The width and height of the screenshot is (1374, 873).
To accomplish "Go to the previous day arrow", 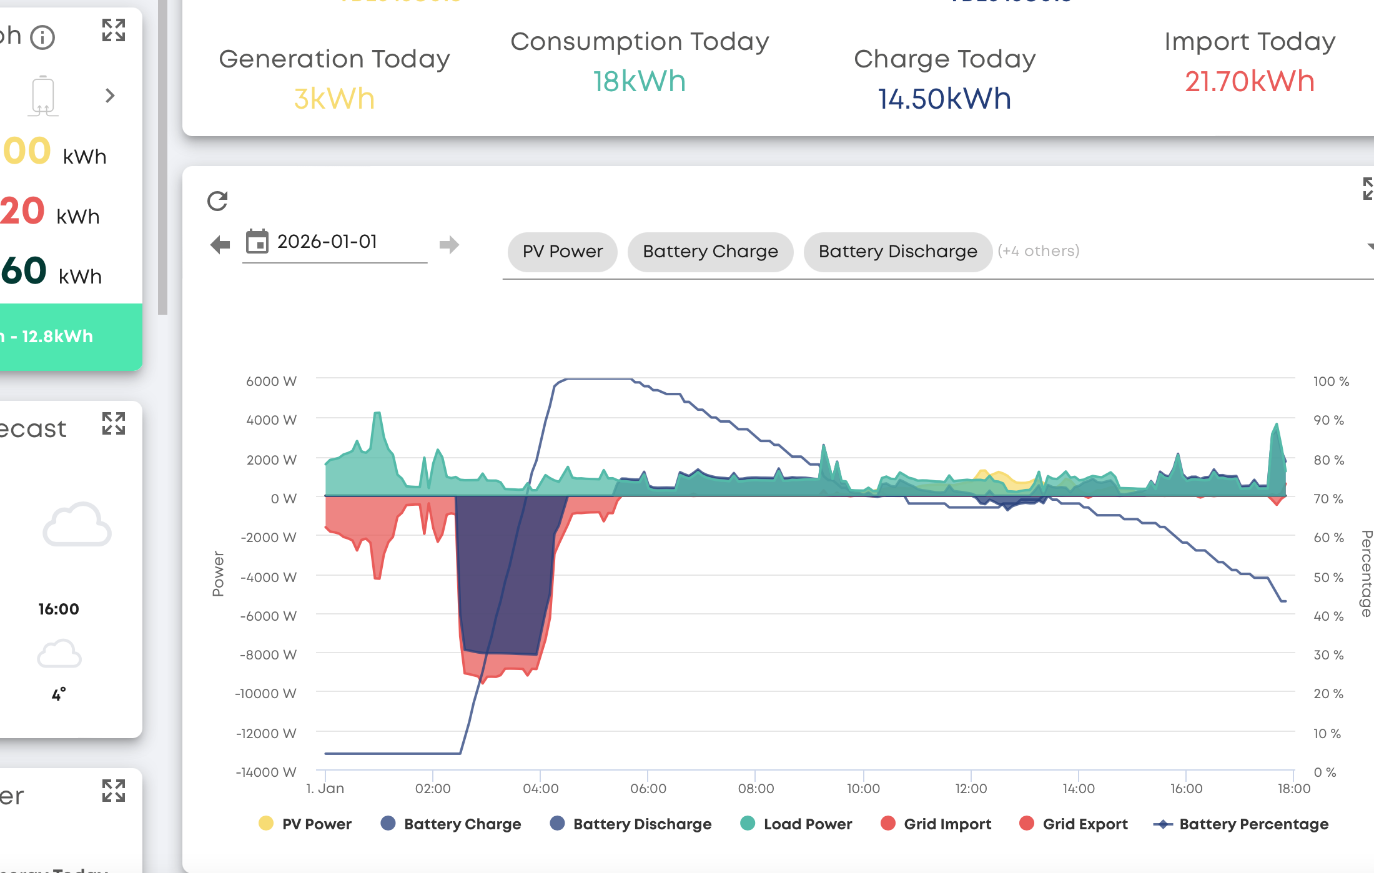I will pos(220,244).
